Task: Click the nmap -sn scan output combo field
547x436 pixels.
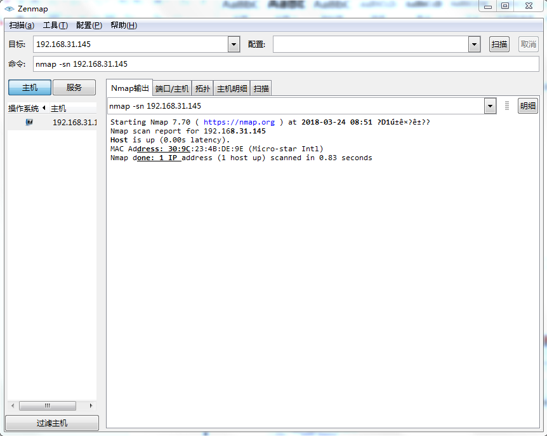Action: 296,106
